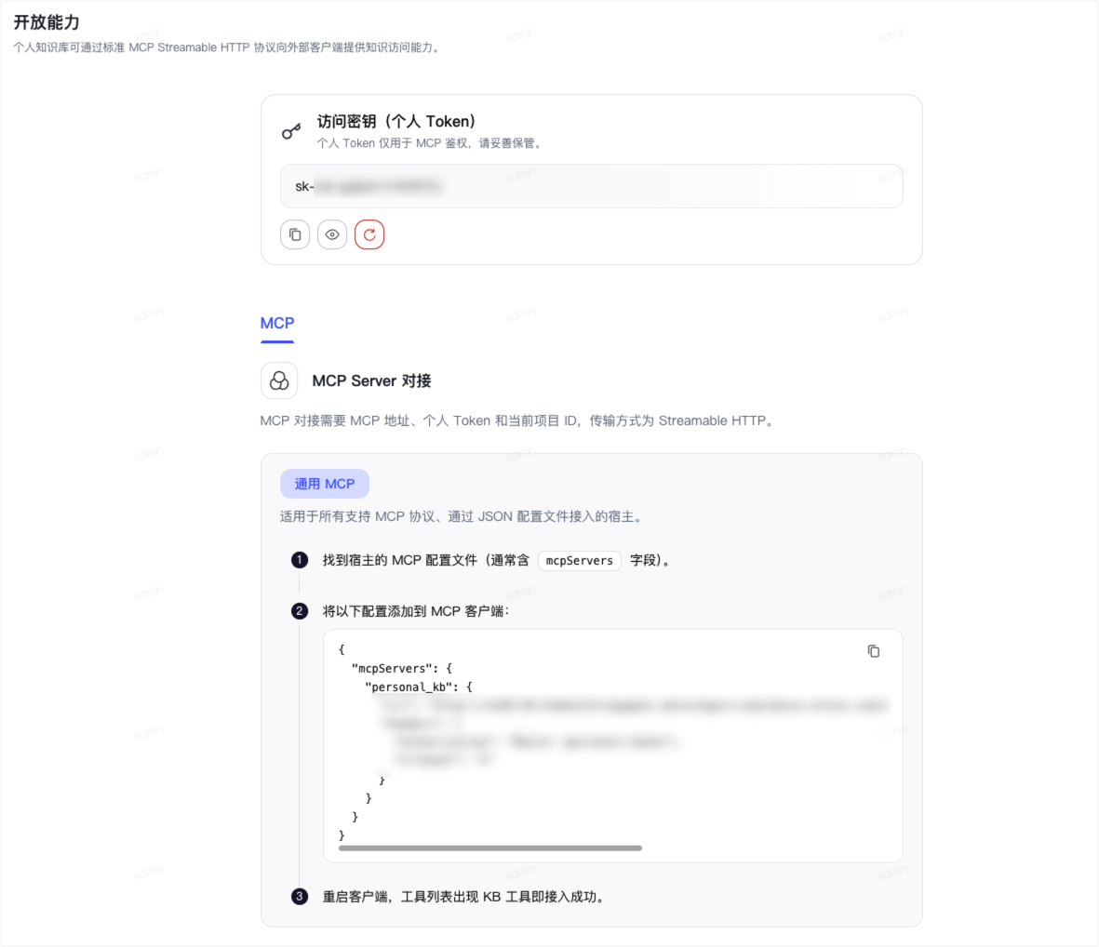Copy the personal access token
The image size is (1099, 947).
coord(295,234)
